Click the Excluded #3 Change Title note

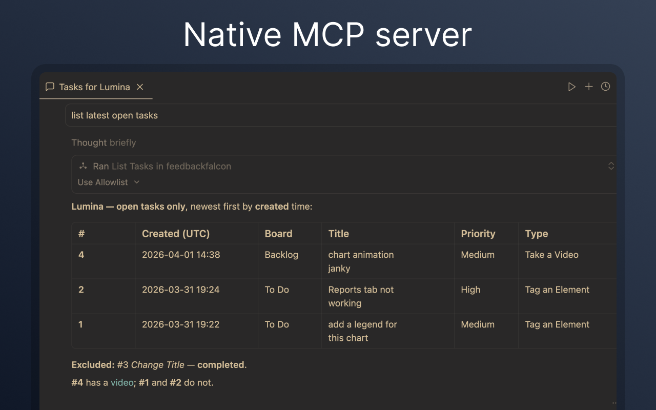159,364
